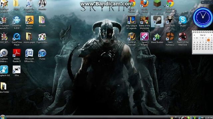The image size is (213, 119).
Task: Open Mozilla Firefox shortcut
Action: pos(144,7)
